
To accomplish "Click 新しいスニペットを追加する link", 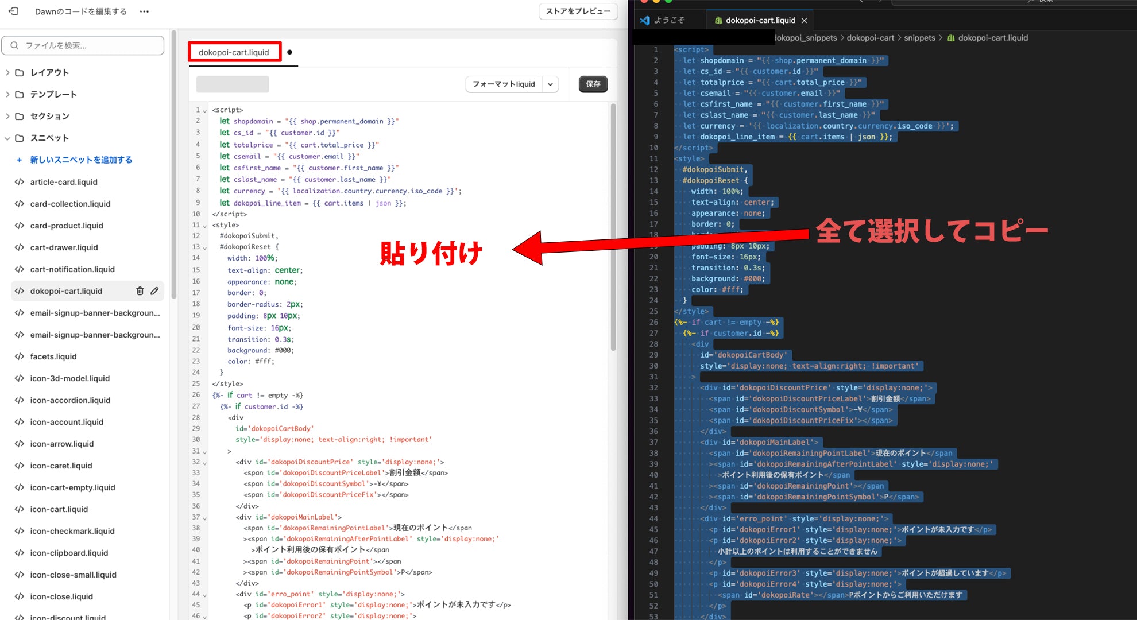I will point(81,160).
